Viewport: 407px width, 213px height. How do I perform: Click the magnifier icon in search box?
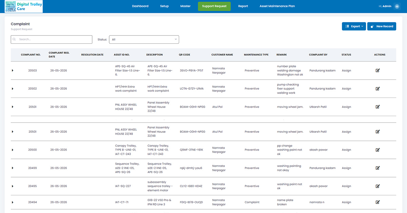click(x=14, y=39)
